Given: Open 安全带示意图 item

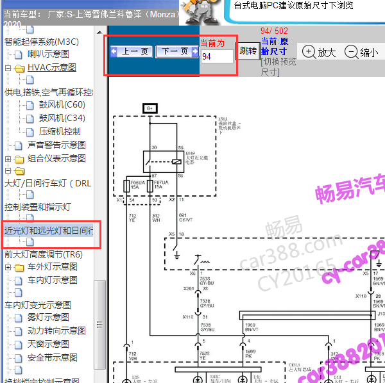Looking at the screenshot, I should tap(53, 358).
